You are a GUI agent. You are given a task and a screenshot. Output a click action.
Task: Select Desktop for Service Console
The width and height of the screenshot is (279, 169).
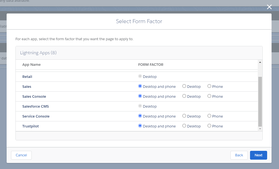[x=184, y=116]
